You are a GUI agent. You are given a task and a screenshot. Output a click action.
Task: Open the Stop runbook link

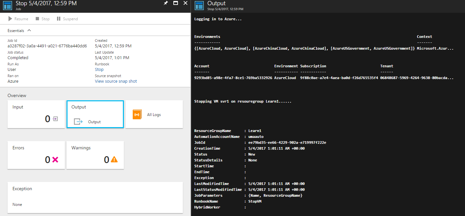click(99, 70)
